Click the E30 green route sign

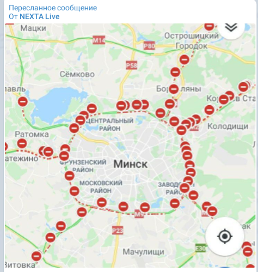pyautogui.click(x=200, y=248)
